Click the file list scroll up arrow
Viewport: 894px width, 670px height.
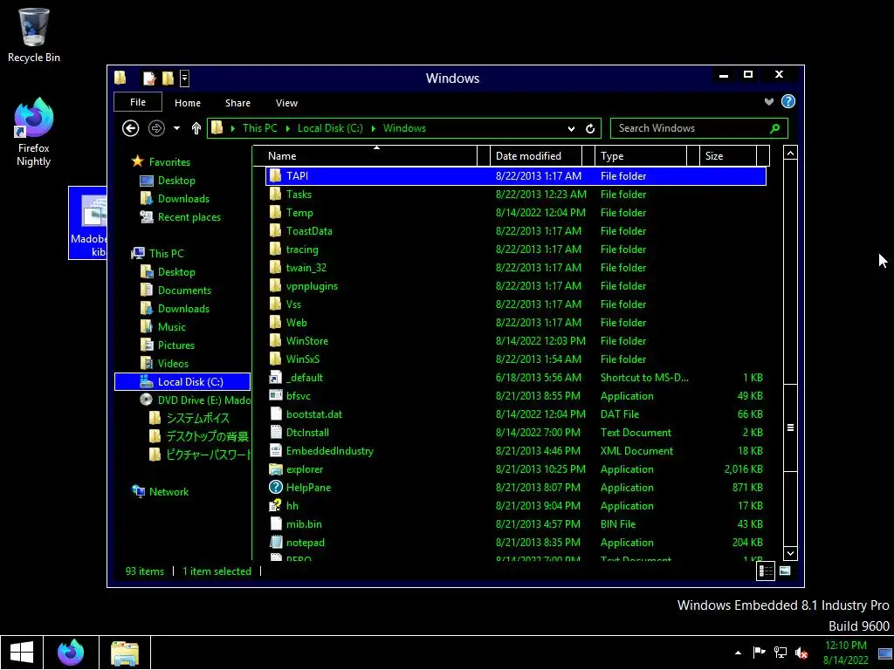[x=790, y=154]
